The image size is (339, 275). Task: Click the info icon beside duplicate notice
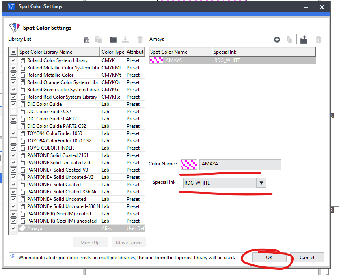pos(12,257)
